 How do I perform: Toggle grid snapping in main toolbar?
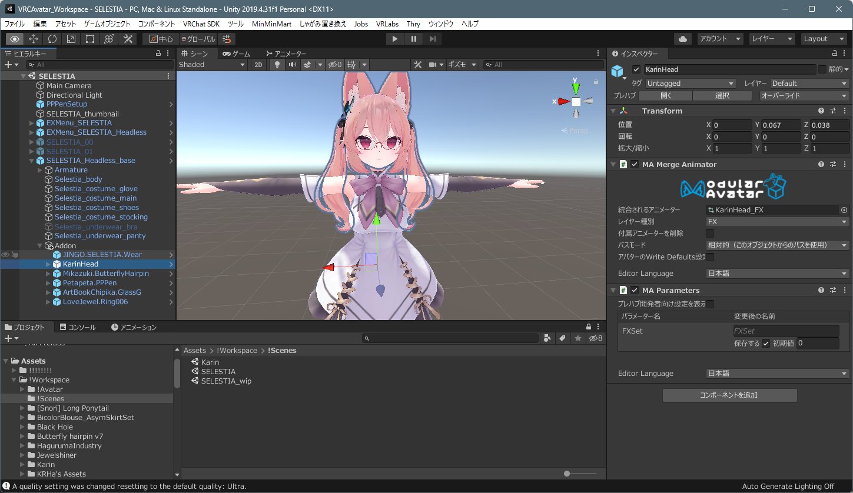[227, 39]
